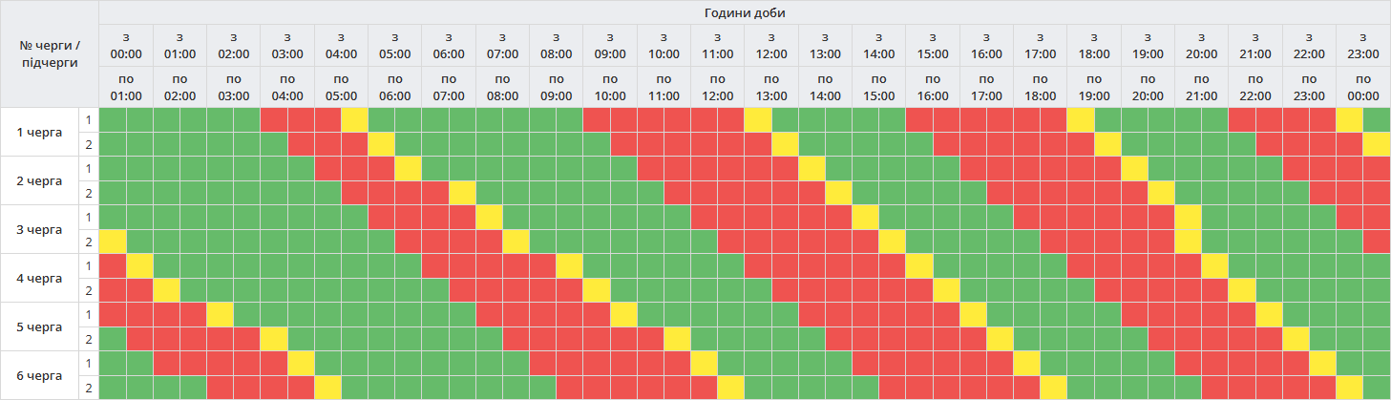This screenshot has width=1391, height=400.
Task: Click yellow cell at 00:00 in 3 черга subqueue 2
Action: (x=113, y=242)
